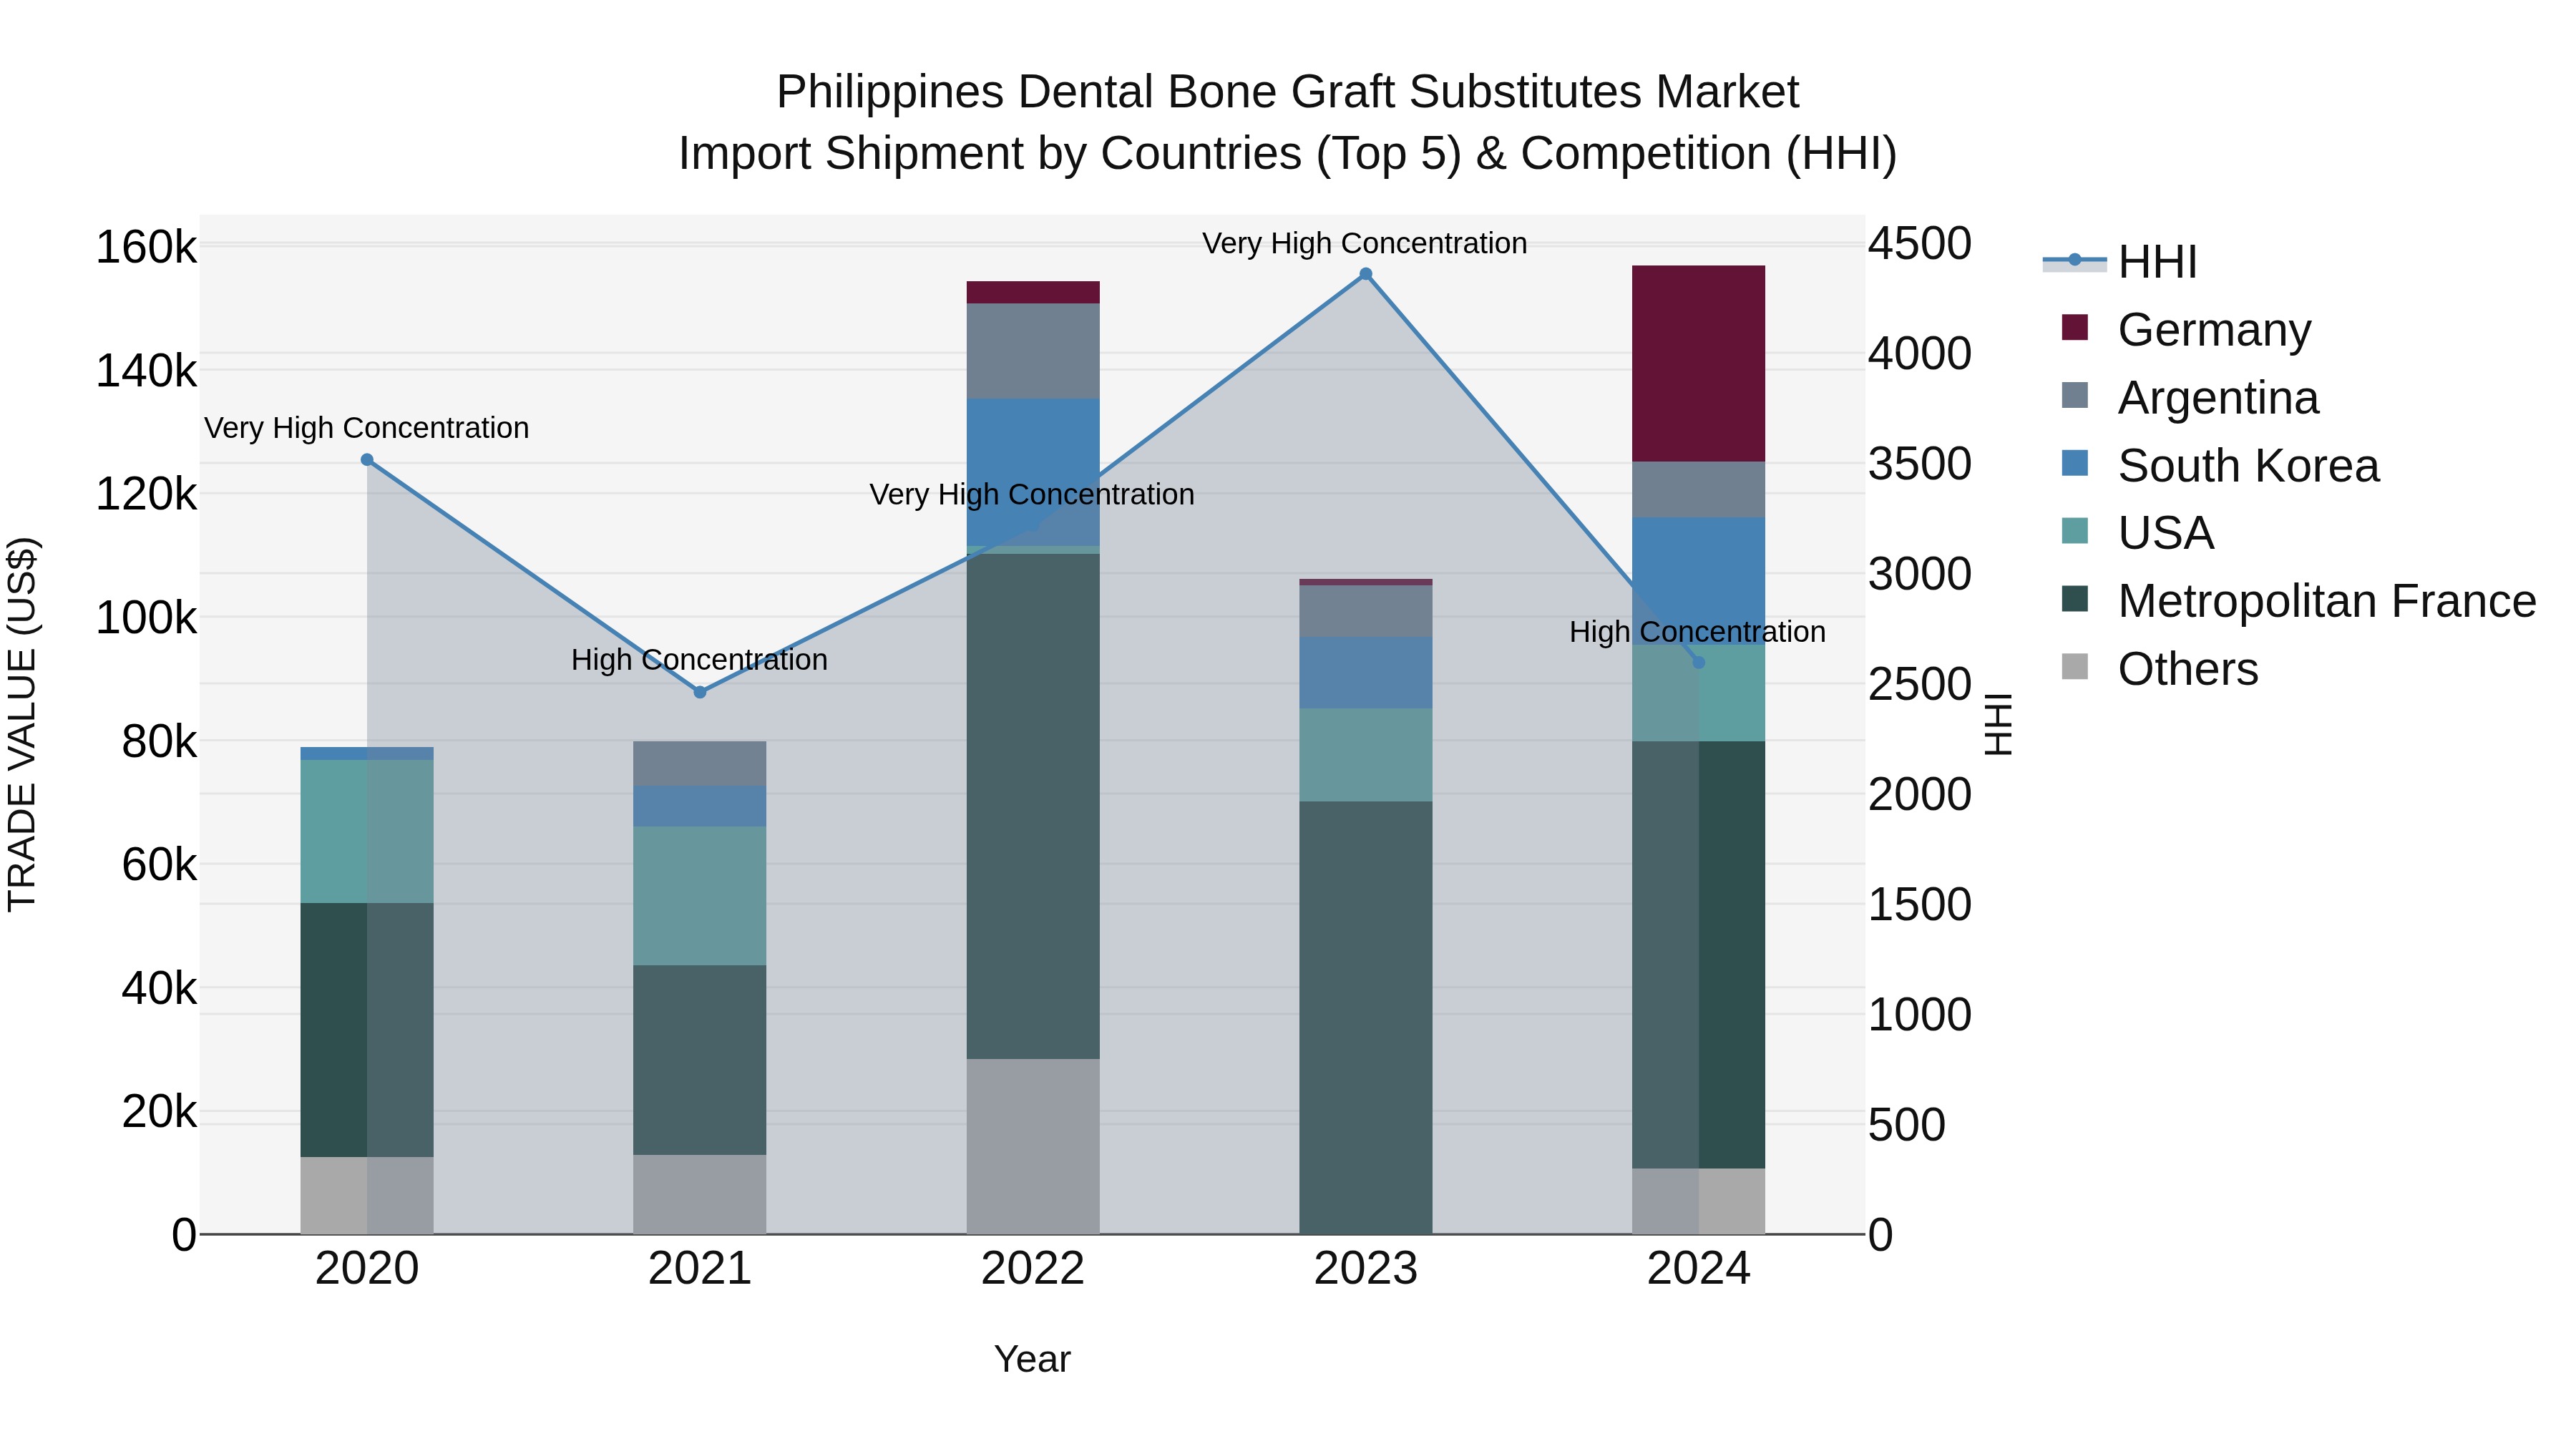Toggle the USA legend entry
2576x1449 pixels.
click(2138, 532)
